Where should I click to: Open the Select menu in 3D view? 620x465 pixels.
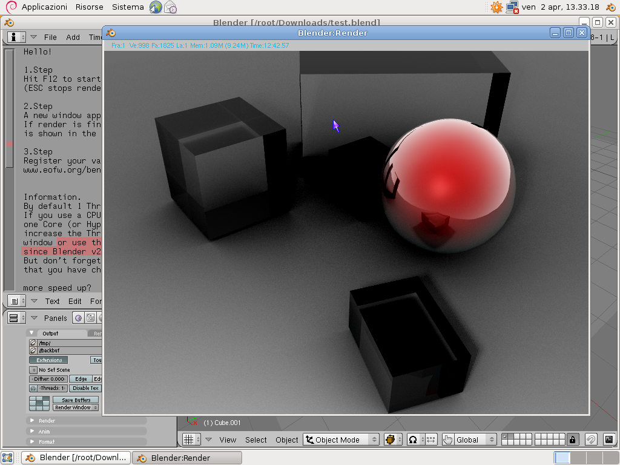pyautogui.click(x=256, y=440)
